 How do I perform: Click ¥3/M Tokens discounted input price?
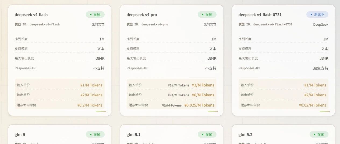203,85
